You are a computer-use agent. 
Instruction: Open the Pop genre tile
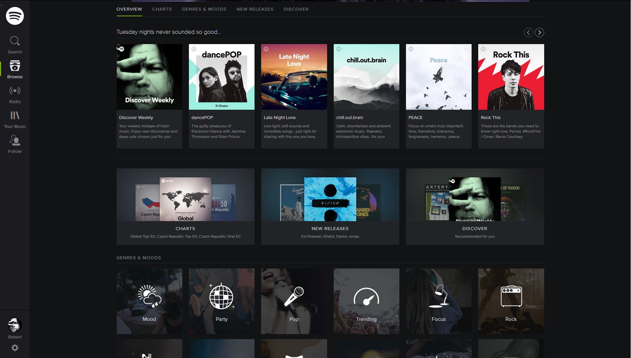pos(294,301)
